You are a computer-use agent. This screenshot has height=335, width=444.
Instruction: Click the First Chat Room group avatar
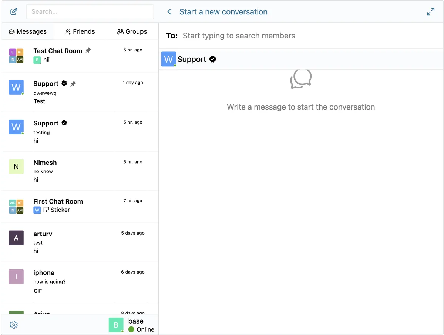16,207
